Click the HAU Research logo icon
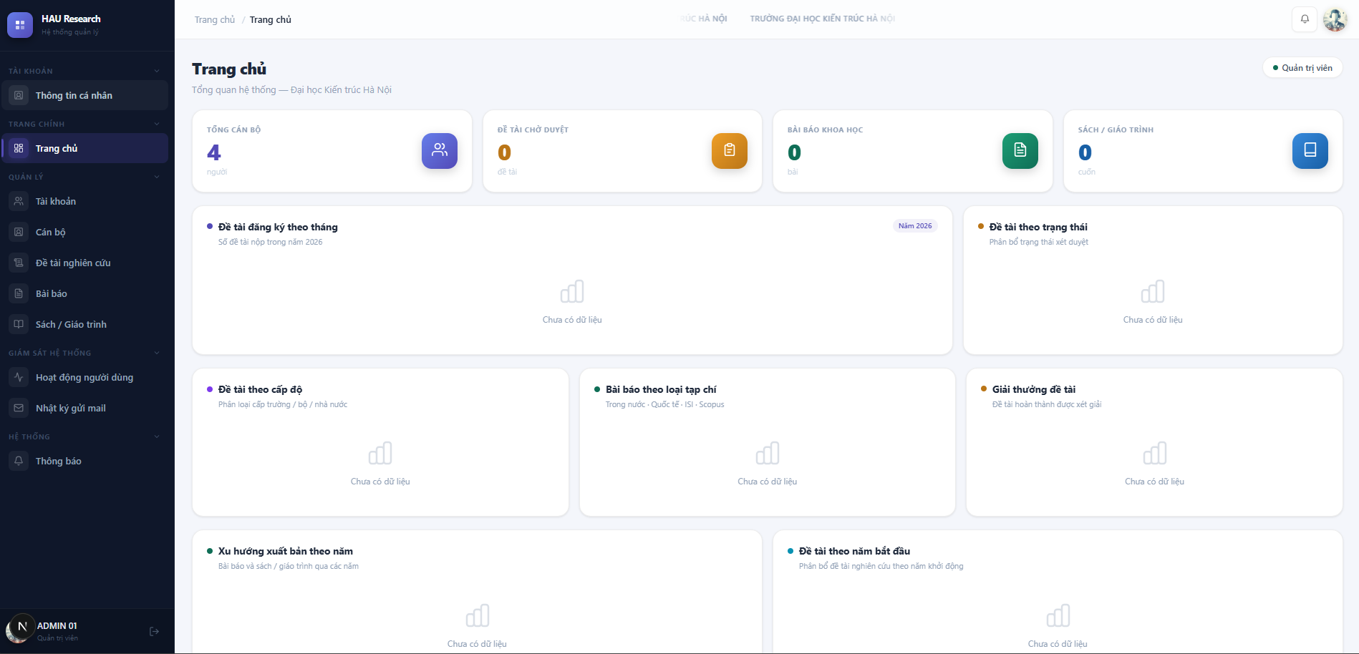This screenshot has height=654, width=1359. pos(19,25)
